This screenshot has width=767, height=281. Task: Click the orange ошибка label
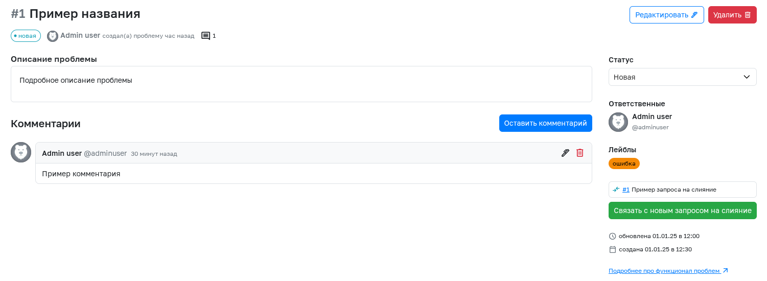coord(624,163)
